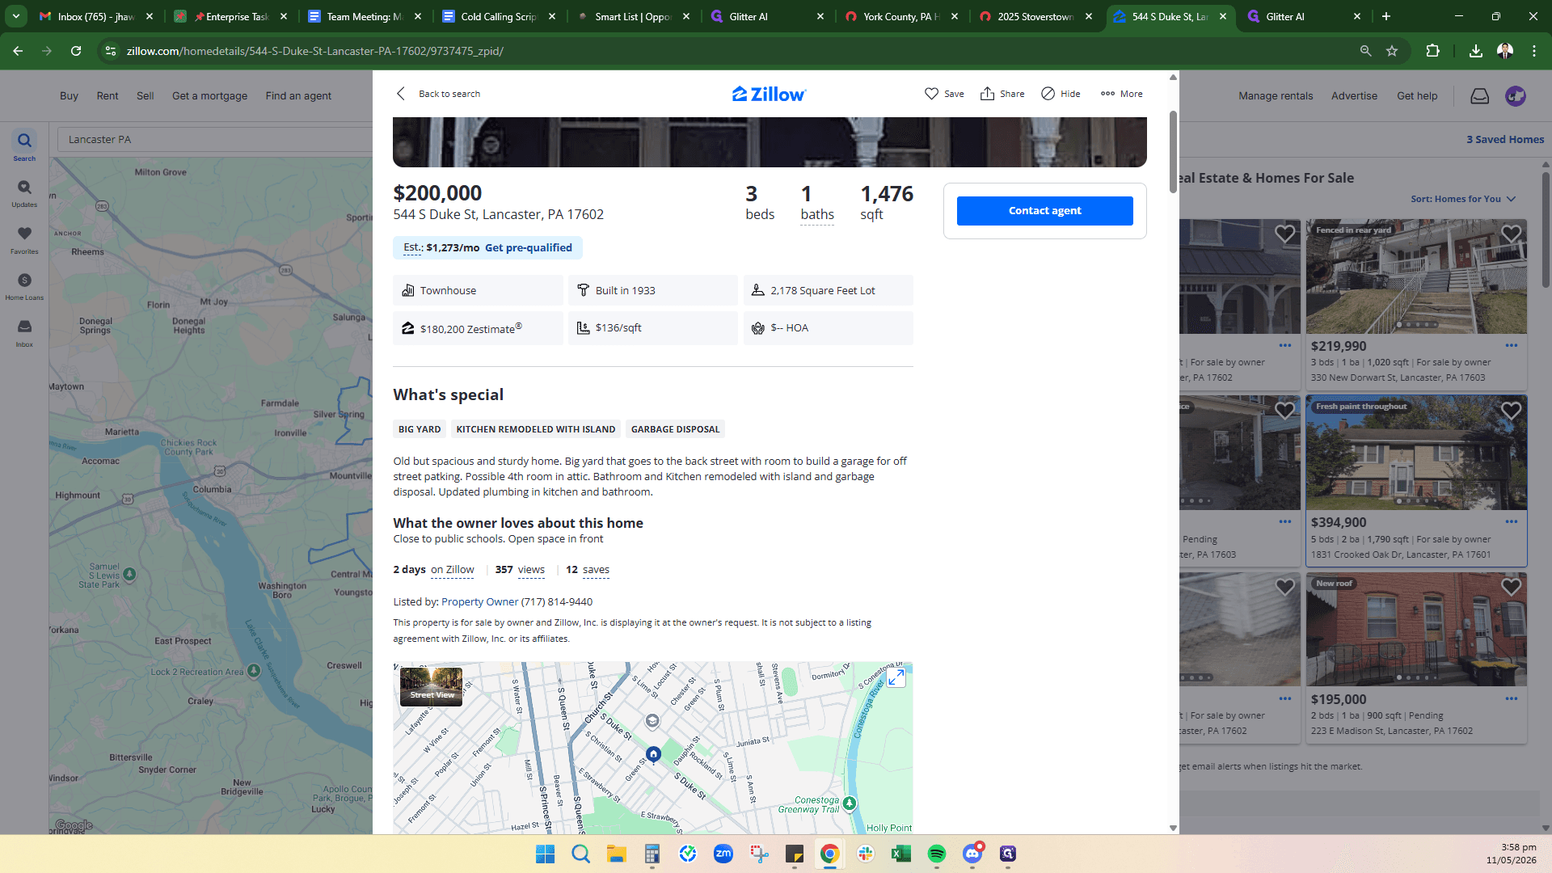Switch to the York County, PA browser tab
1552x873 pixels.
point(901,16)
